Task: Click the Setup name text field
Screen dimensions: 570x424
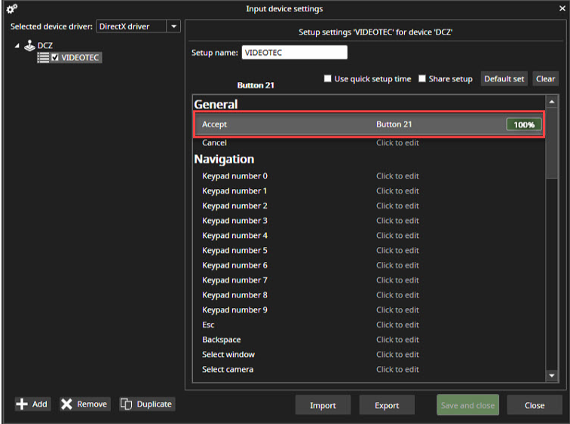Action: coord(294,53)
